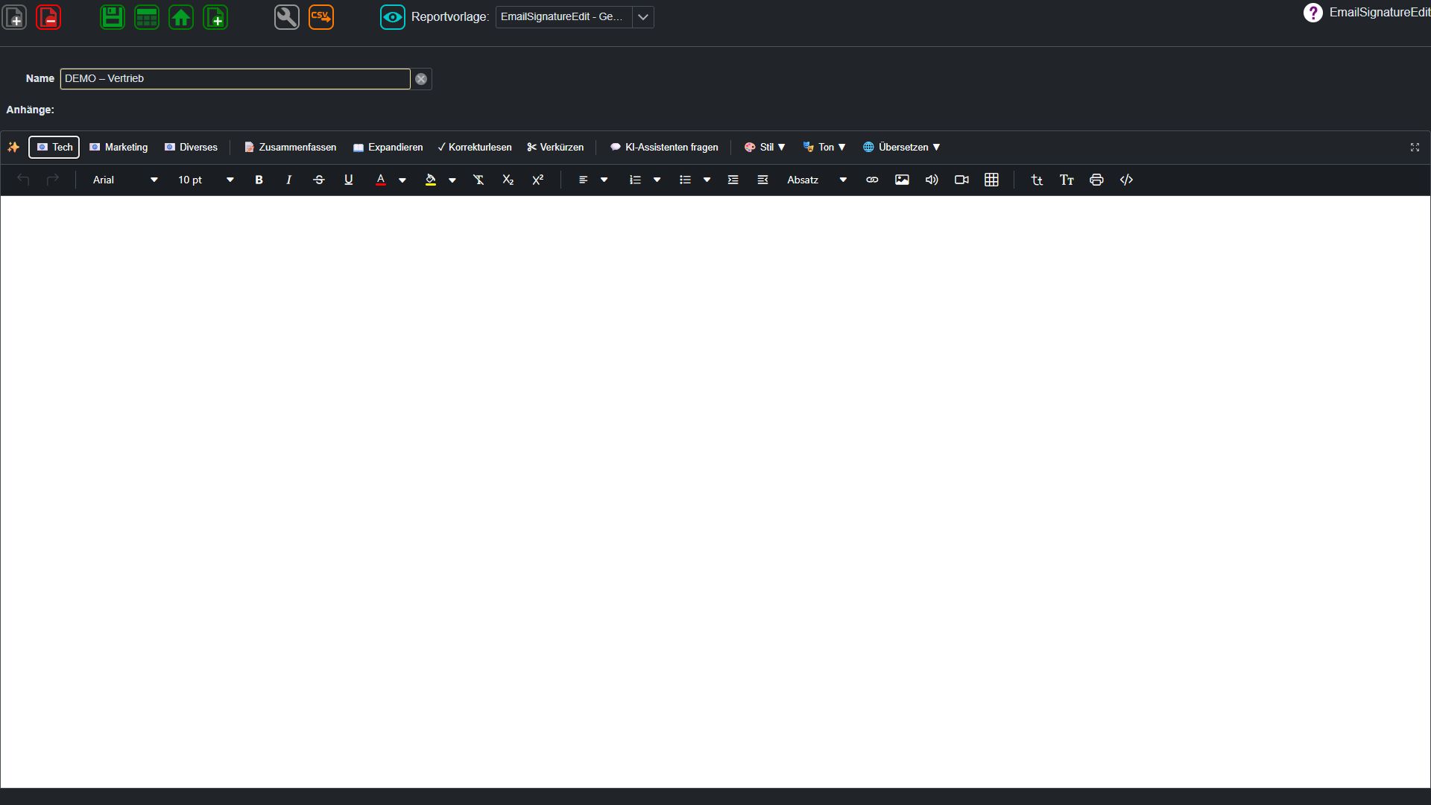Click the green save-and-new document icon
Image resolution: width=1431 pixels, height=805 pixels.
pos(215,17)
